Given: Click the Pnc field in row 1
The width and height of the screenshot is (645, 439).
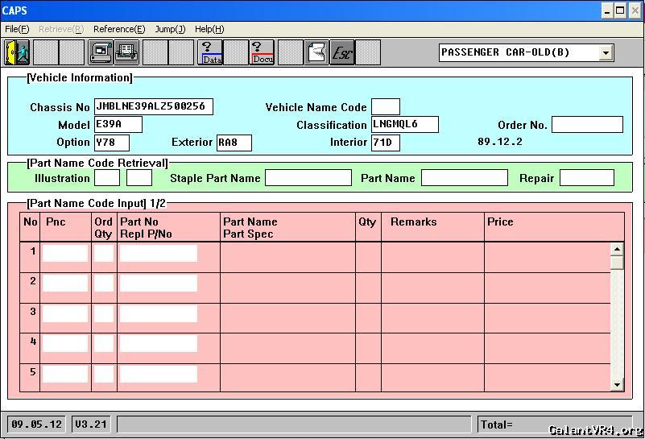Looking at the screenshot, I should pyautogui.click(x=65, y=253).
